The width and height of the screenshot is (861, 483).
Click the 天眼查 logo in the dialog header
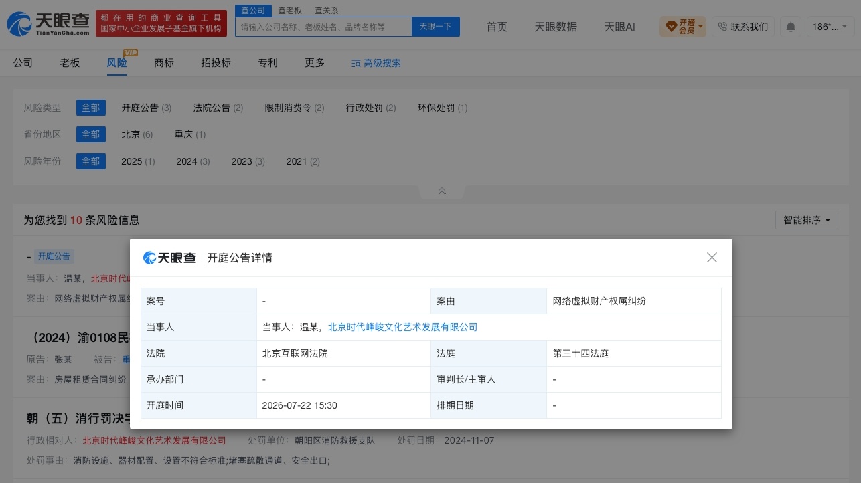coord(169,258)
